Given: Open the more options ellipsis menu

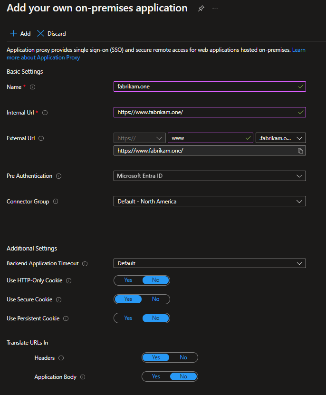Looking at the screenshot, I should pos(215,8).
